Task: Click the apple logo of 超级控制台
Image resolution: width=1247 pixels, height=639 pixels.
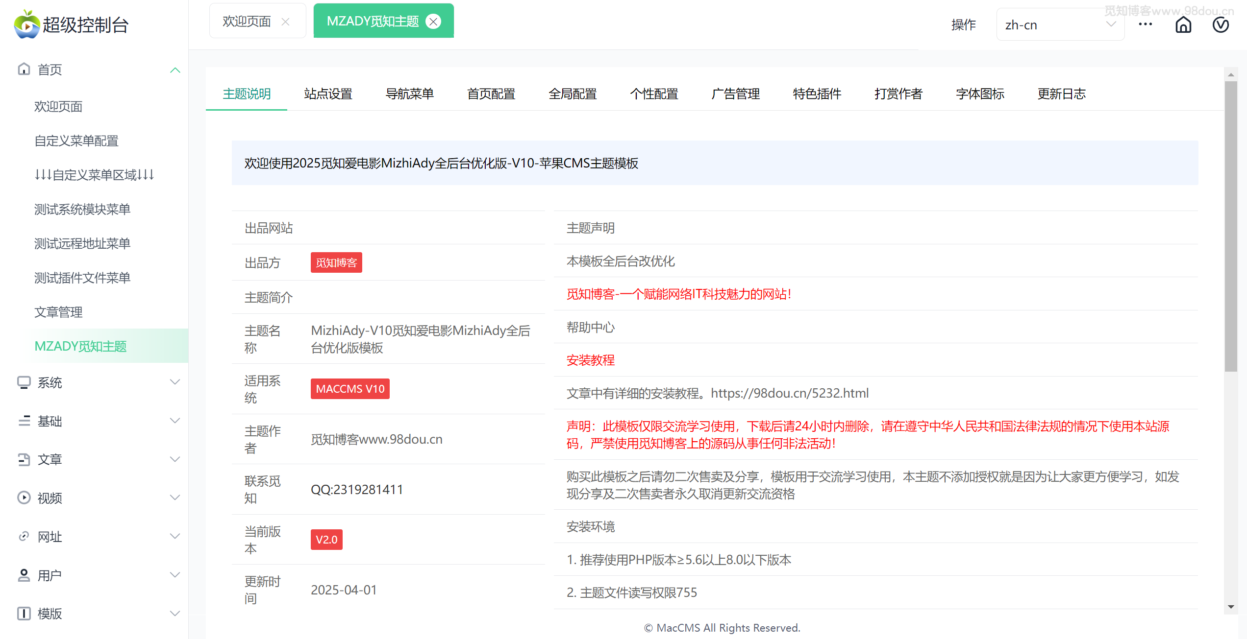Action: point(26,24)
